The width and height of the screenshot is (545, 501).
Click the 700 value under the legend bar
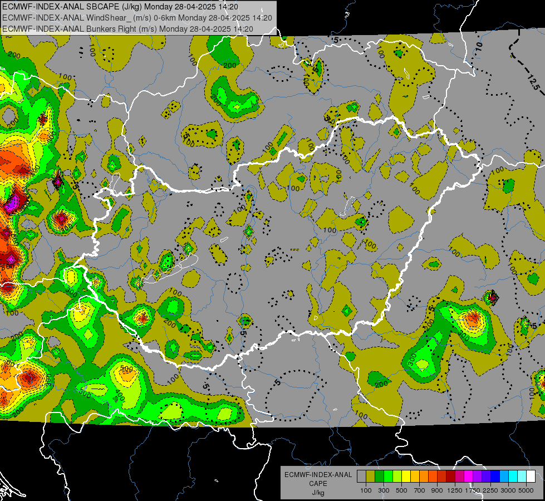click(420, 490)
